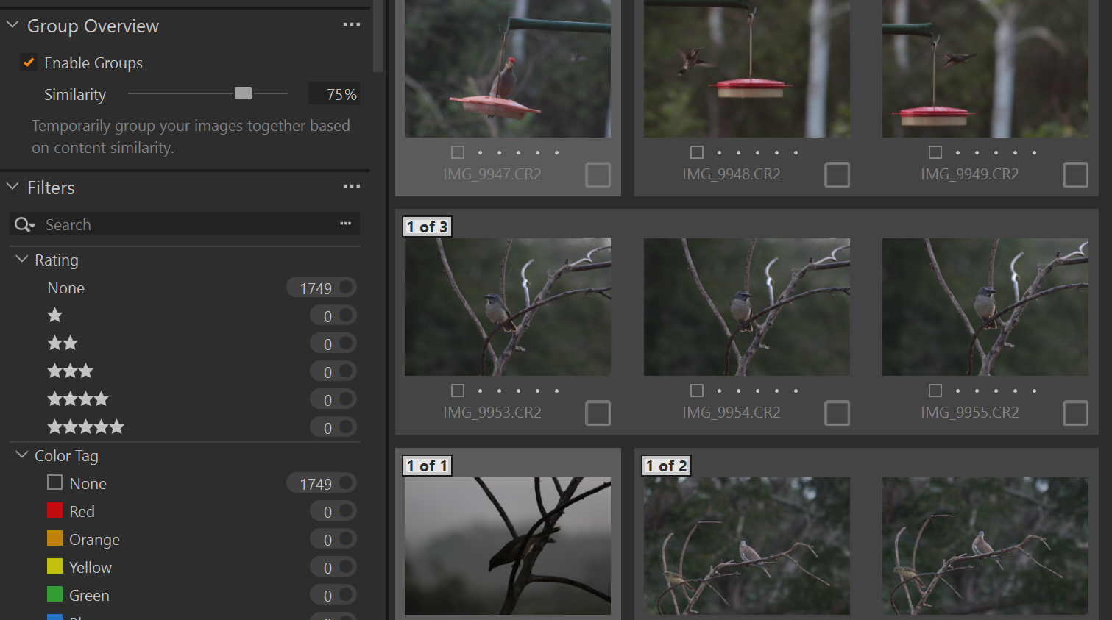
Task: Filter photos by three-star rating
Action: click(x=70, y=371)
